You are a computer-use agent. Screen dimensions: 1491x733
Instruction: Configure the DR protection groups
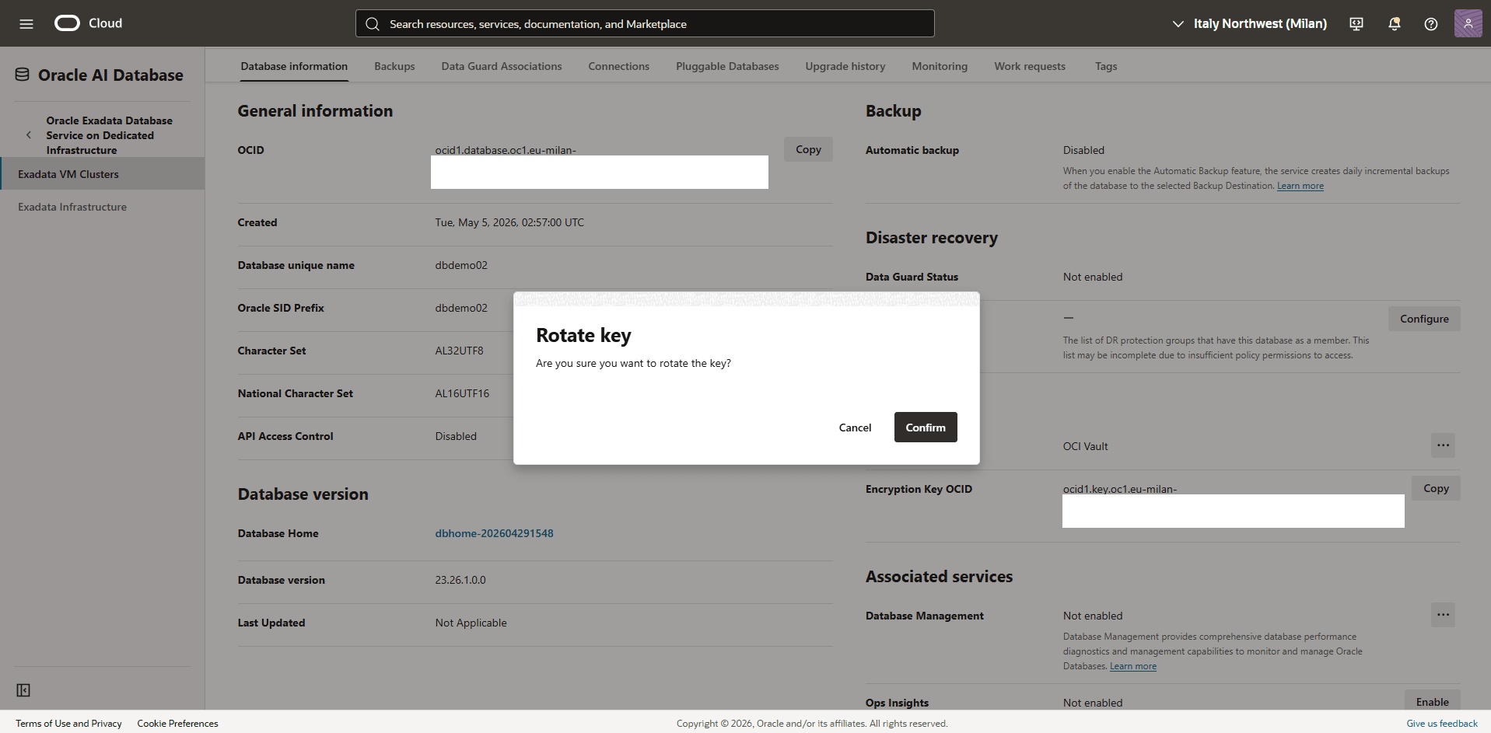click(1424, 319)
